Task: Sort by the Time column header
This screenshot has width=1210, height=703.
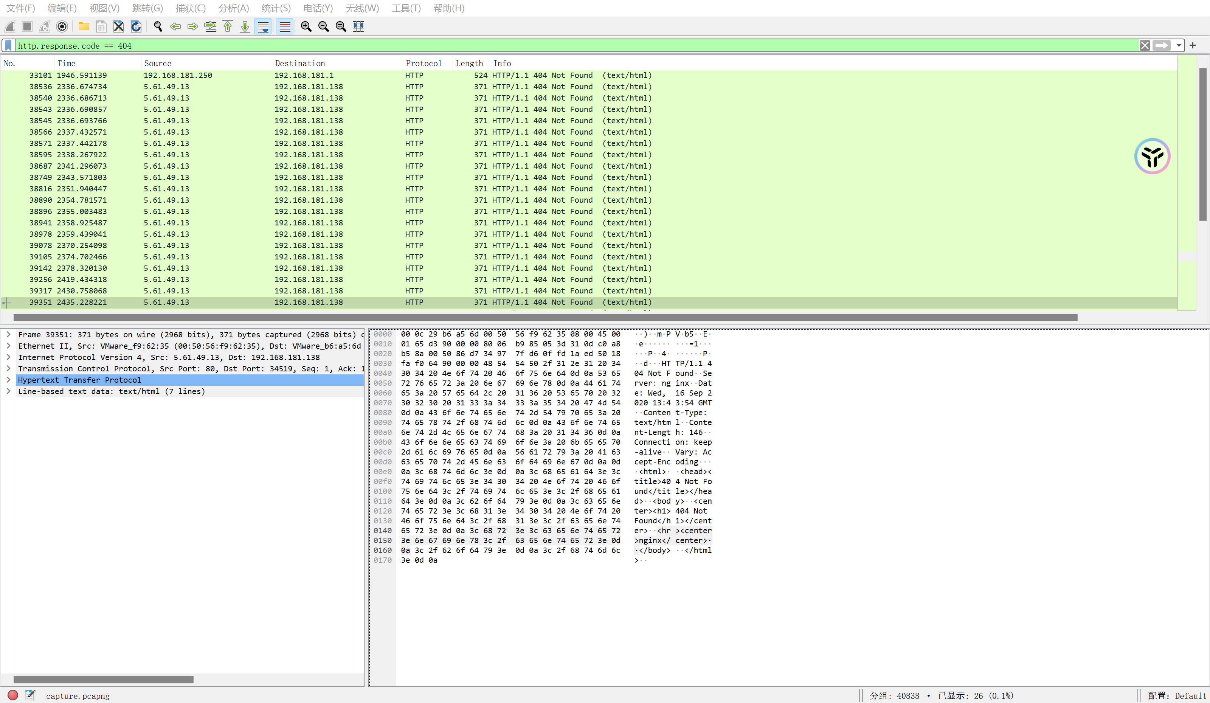Action: tap(98, 64)
